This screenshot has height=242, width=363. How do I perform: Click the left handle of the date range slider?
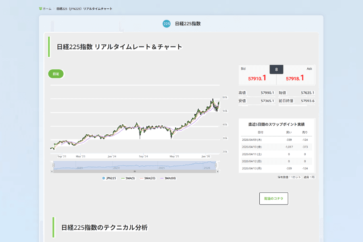point(52,164)
